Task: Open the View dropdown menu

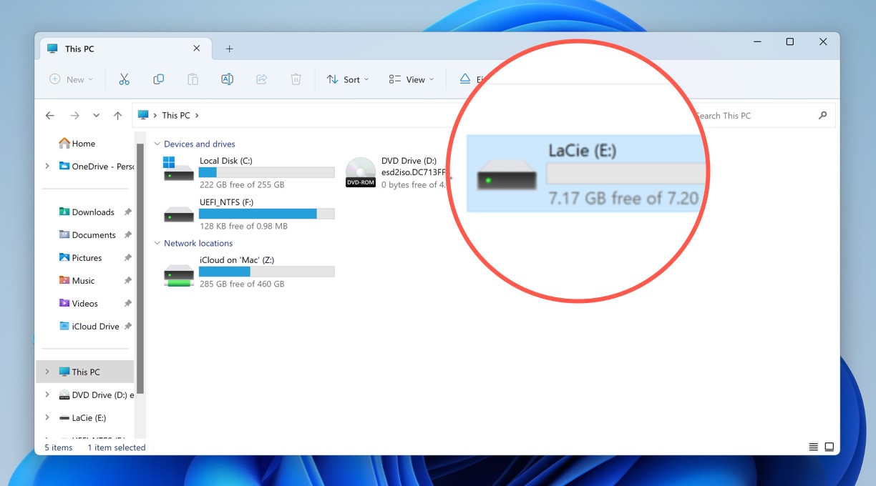Action: [x=412, y=79]
